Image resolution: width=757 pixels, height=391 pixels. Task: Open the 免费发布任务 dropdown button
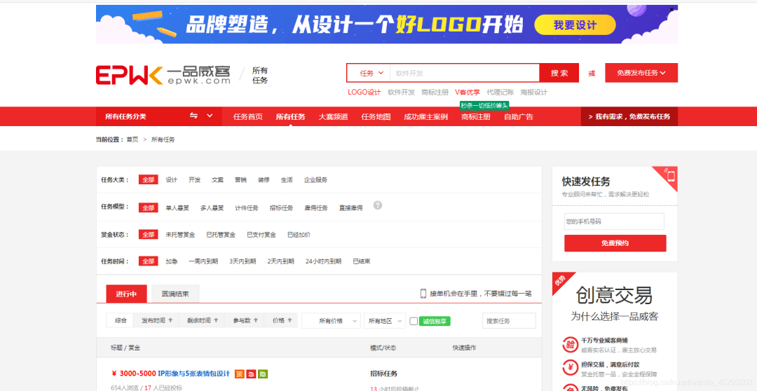click(641, 73)
